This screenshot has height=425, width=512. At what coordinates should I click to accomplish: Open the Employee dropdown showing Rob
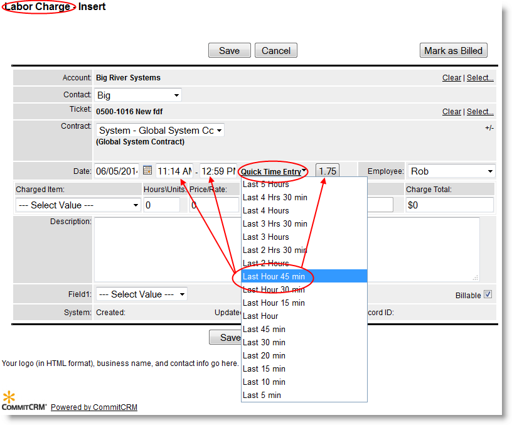451,171
